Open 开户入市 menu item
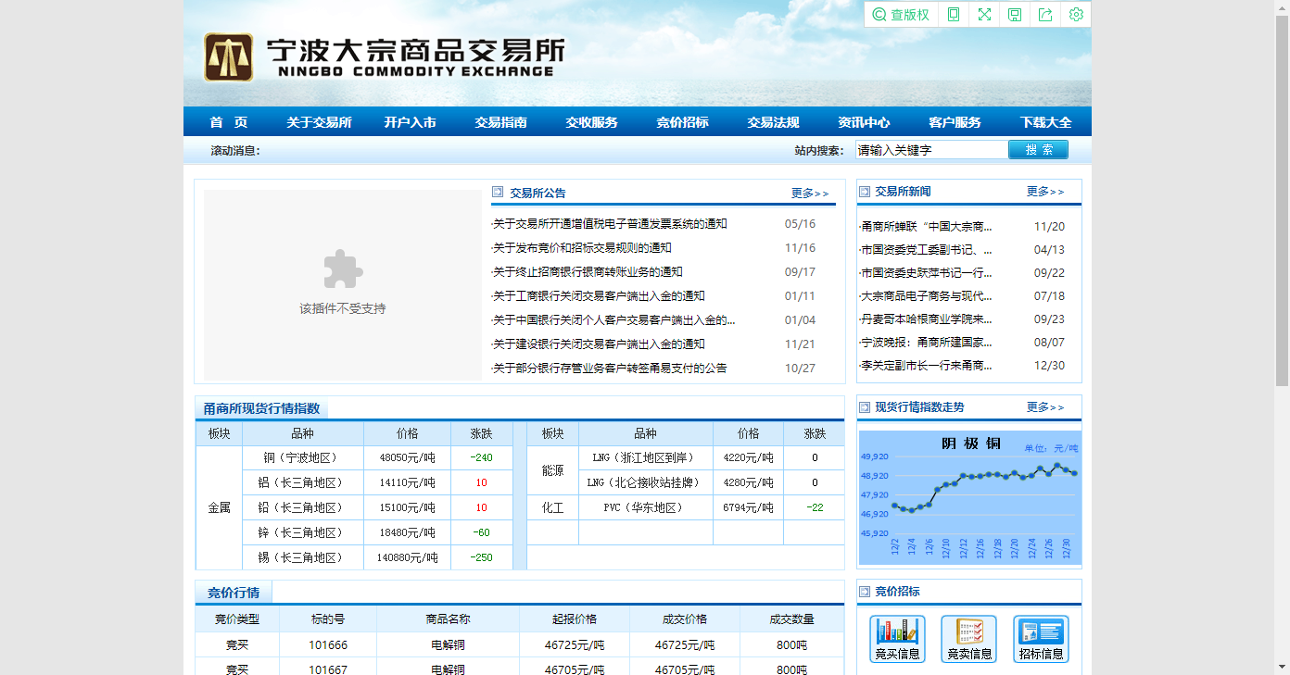This screenshot has width=1290, height=675. point(411,122)
